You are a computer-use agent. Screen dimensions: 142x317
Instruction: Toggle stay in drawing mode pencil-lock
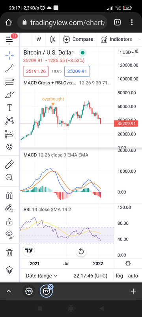[9, 208]
